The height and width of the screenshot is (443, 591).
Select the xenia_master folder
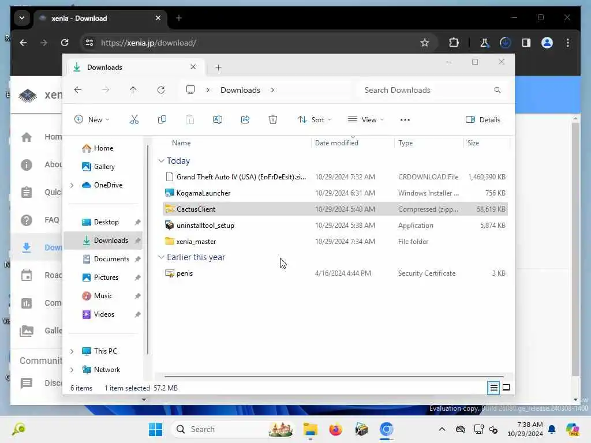coord(335,242)
